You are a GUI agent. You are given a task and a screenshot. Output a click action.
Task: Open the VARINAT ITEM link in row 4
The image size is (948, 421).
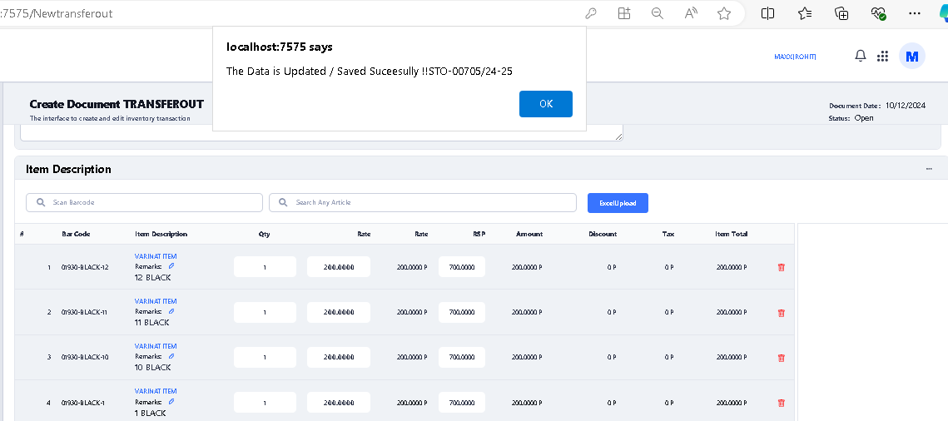pyautogui.click(x=156, y=391)
